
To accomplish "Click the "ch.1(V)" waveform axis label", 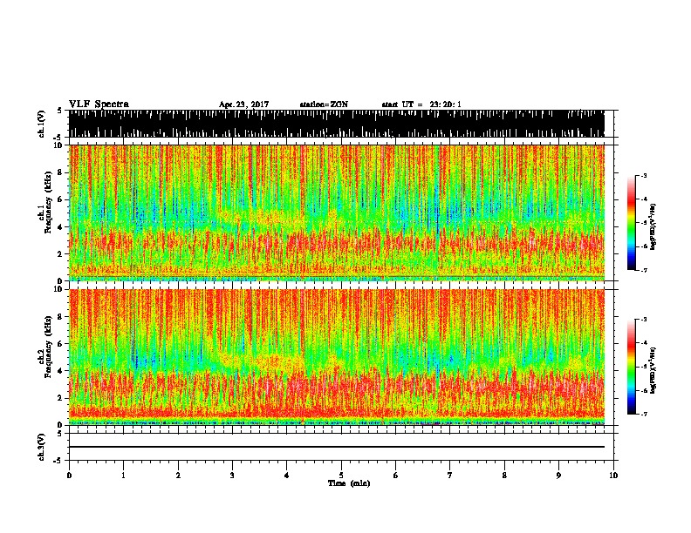I will click(42, 124).
